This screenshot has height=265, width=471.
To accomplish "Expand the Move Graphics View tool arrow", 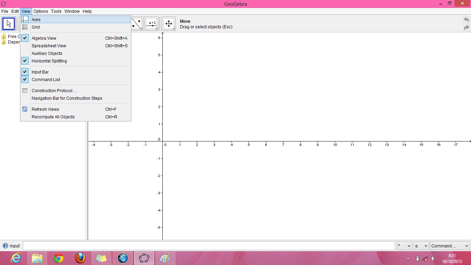I will [x=174, y=29].
